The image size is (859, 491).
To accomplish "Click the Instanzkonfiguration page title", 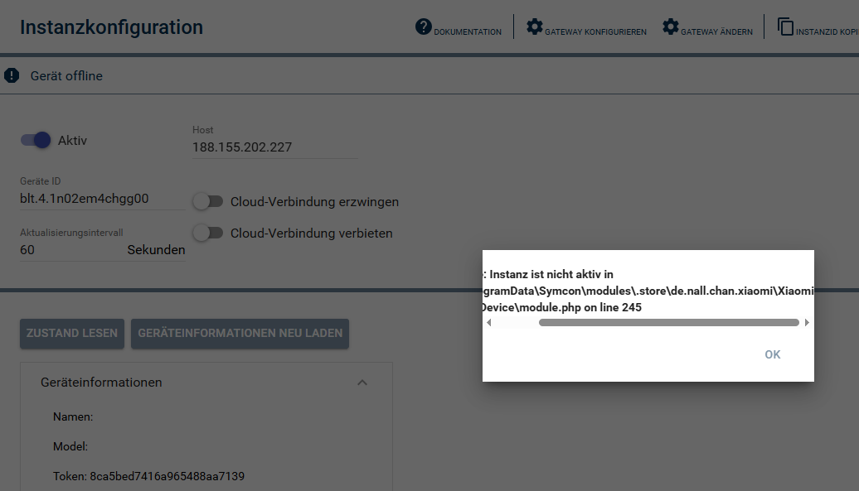I will pos(111,26).
